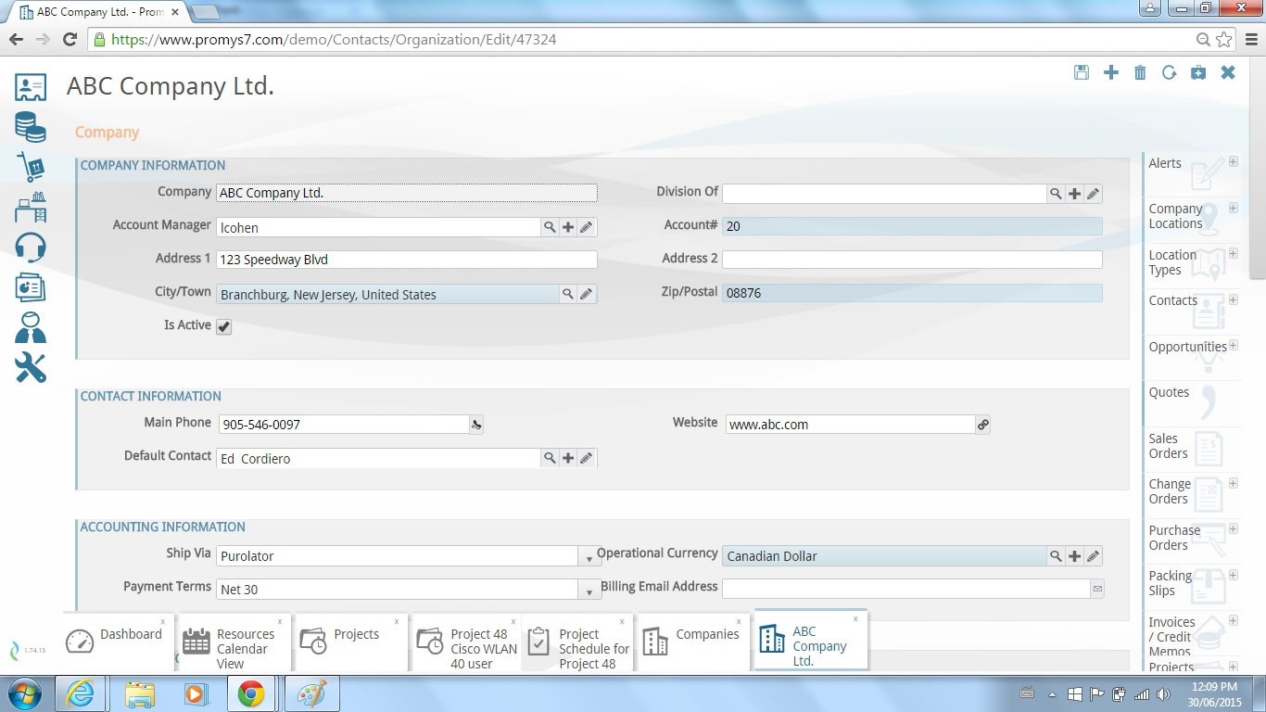
Task: Click the Main Phone input field
Action: point(344,425)
